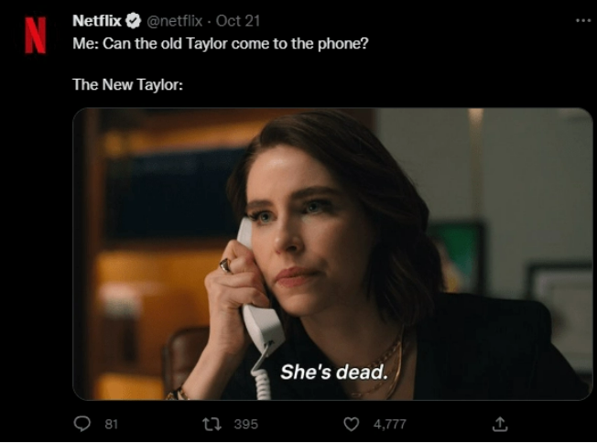This screenshot has height=443, width=597.
Task: Open the share upload icon
Action: [499, 424]
